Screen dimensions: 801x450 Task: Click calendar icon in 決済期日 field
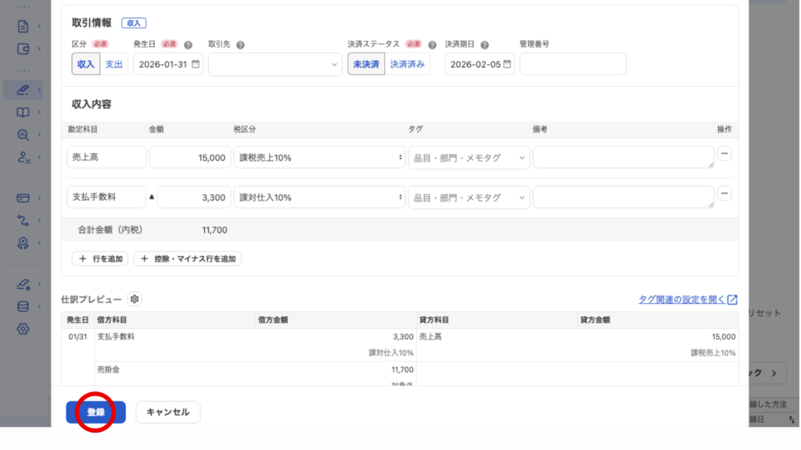click(x=508, y=64)
